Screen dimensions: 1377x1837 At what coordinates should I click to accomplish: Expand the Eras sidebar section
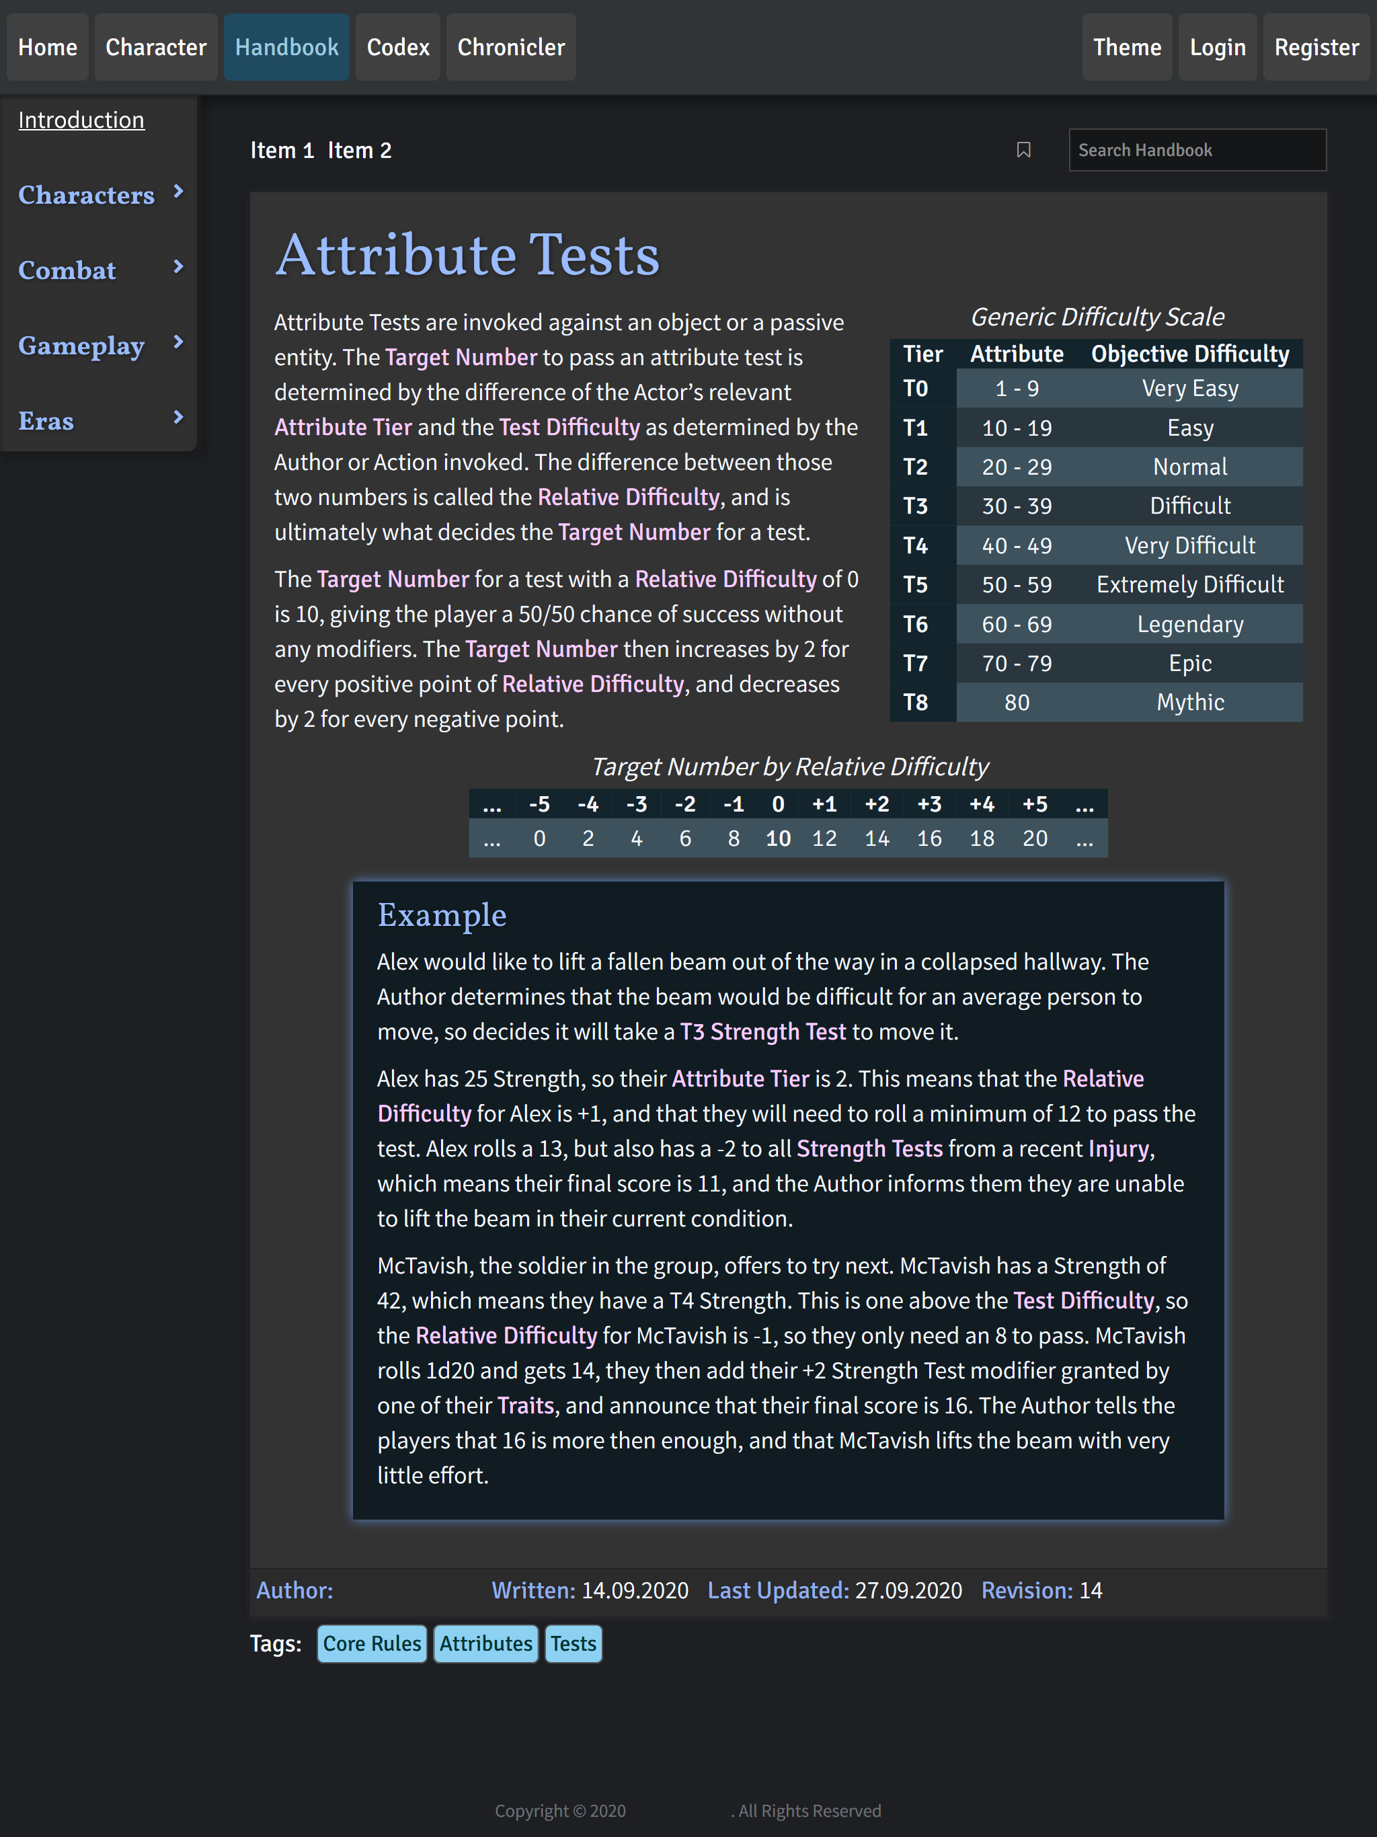(x=100, y=420)
